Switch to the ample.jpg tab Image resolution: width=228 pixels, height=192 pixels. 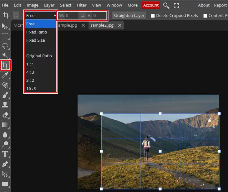point(68,25)
